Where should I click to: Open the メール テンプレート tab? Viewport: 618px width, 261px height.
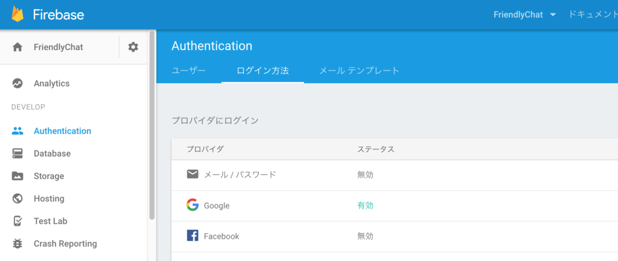pos(359,71)
